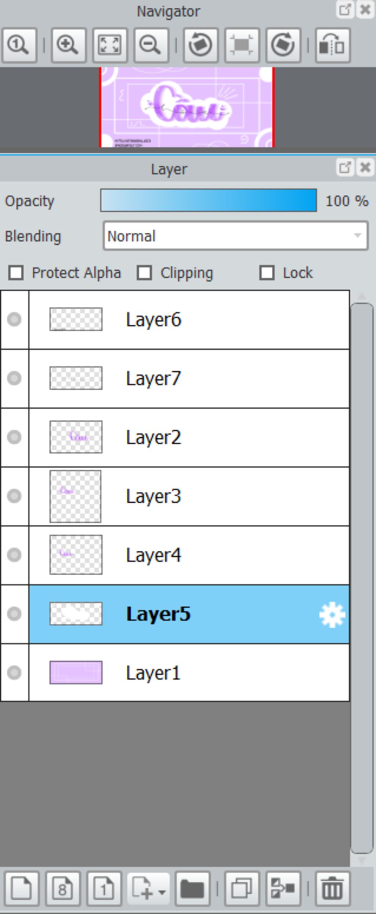Rotate the canvas view left
The width and height of the screenshot is (376, 914).
tap(200, 45)
